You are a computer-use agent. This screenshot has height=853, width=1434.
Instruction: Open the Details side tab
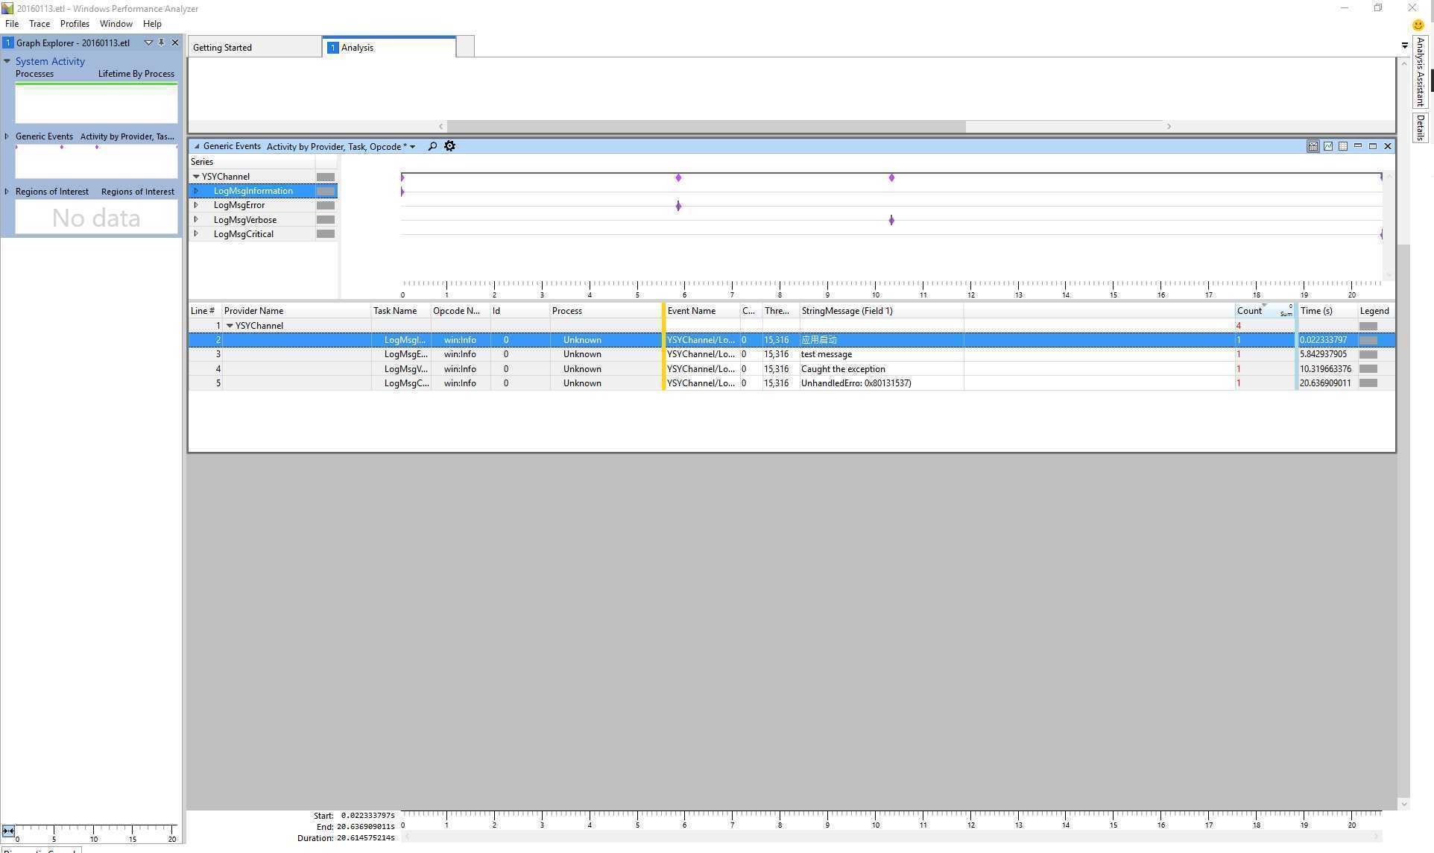click(1421, 127)
